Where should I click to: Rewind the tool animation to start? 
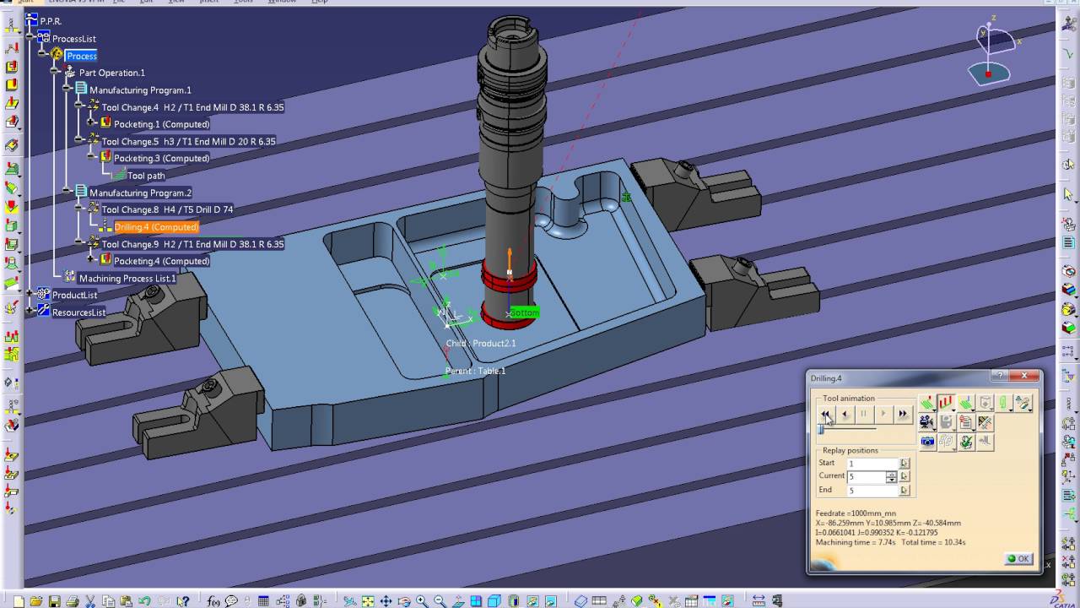click(x=825, y=414)
